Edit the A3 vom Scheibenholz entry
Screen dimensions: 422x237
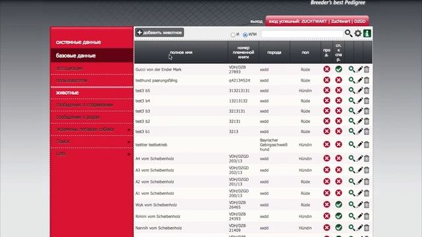(x=359, y=170)
